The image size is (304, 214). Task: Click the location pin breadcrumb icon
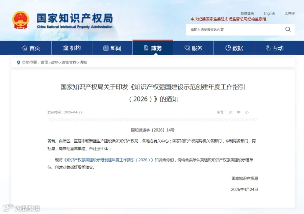tap(19, 63)
